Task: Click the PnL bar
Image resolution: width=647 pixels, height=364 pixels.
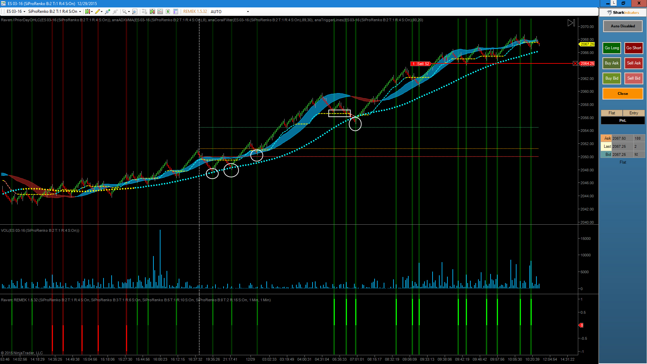Action: click(x=623, y=120)
